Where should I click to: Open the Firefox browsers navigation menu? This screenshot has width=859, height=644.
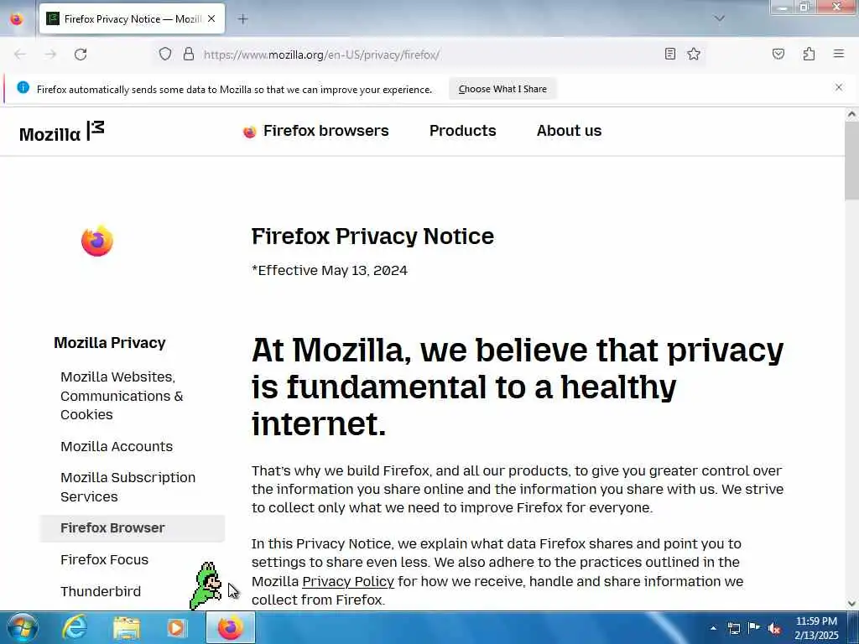(315, 131)
